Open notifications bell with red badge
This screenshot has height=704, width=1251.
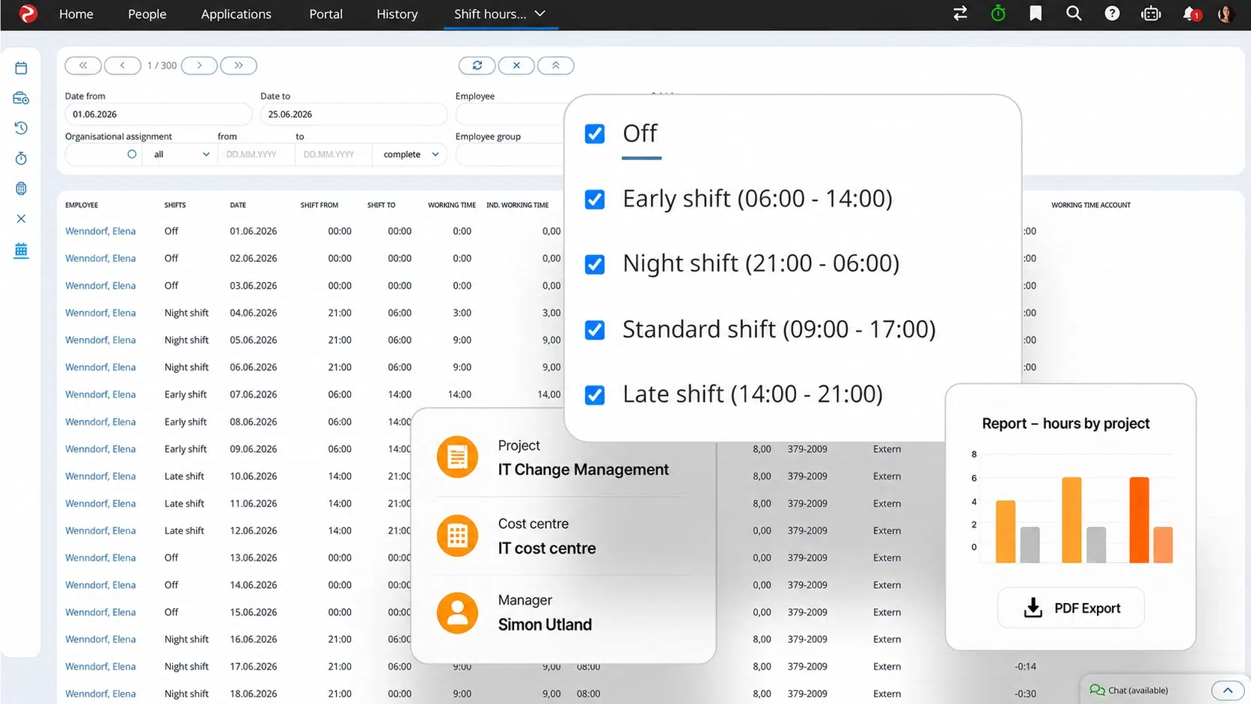coord(1191,13)
